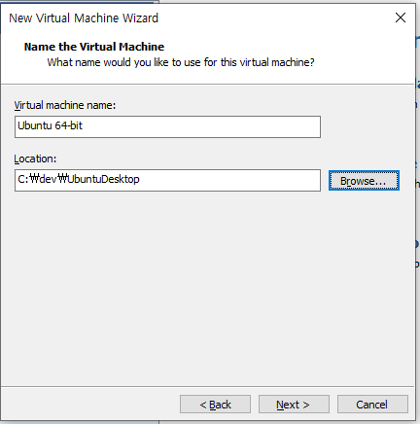
Task: Return to the previous step with Back
Action: coord(215,405)
